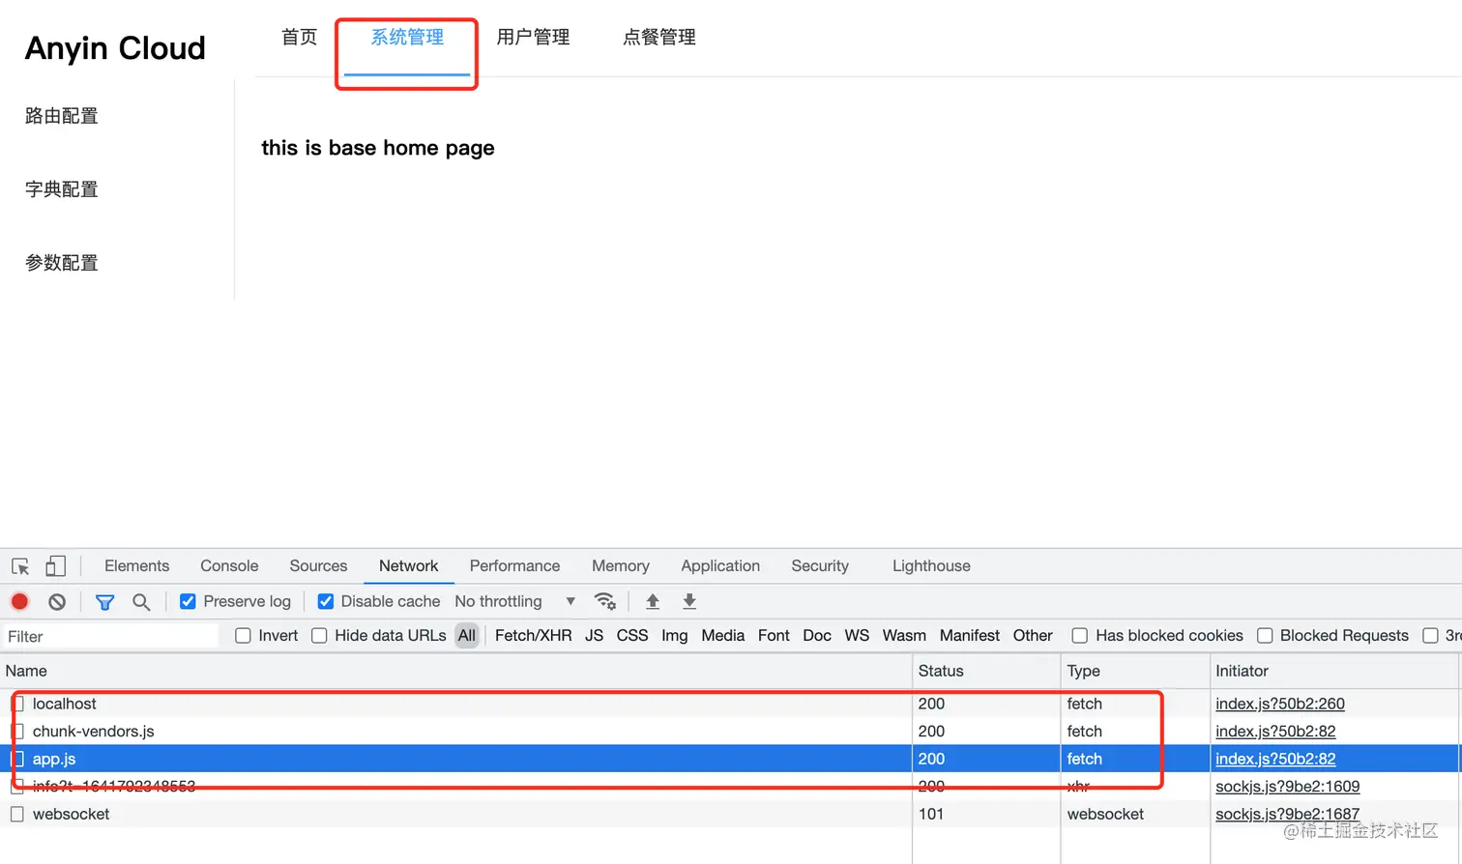Open network search magnifier

(x=141, y=601)
